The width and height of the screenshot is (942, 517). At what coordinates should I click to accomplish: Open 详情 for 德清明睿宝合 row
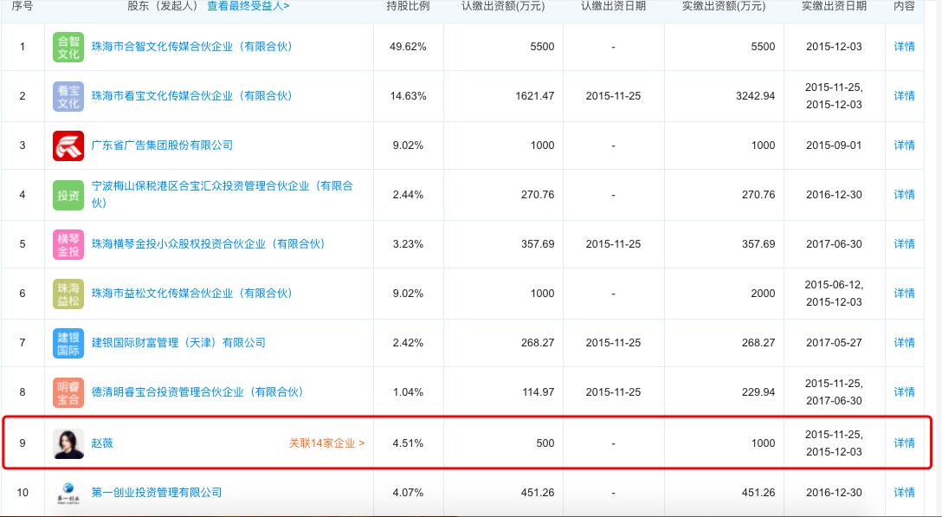tap(904, 392)
